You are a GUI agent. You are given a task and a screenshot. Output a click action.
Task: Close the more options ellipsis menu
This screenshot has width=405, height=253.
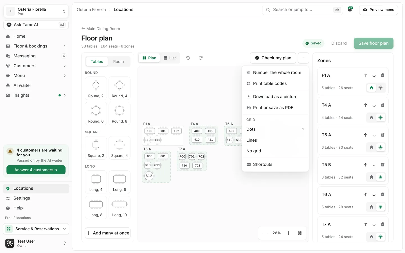(x=303, y=58)
